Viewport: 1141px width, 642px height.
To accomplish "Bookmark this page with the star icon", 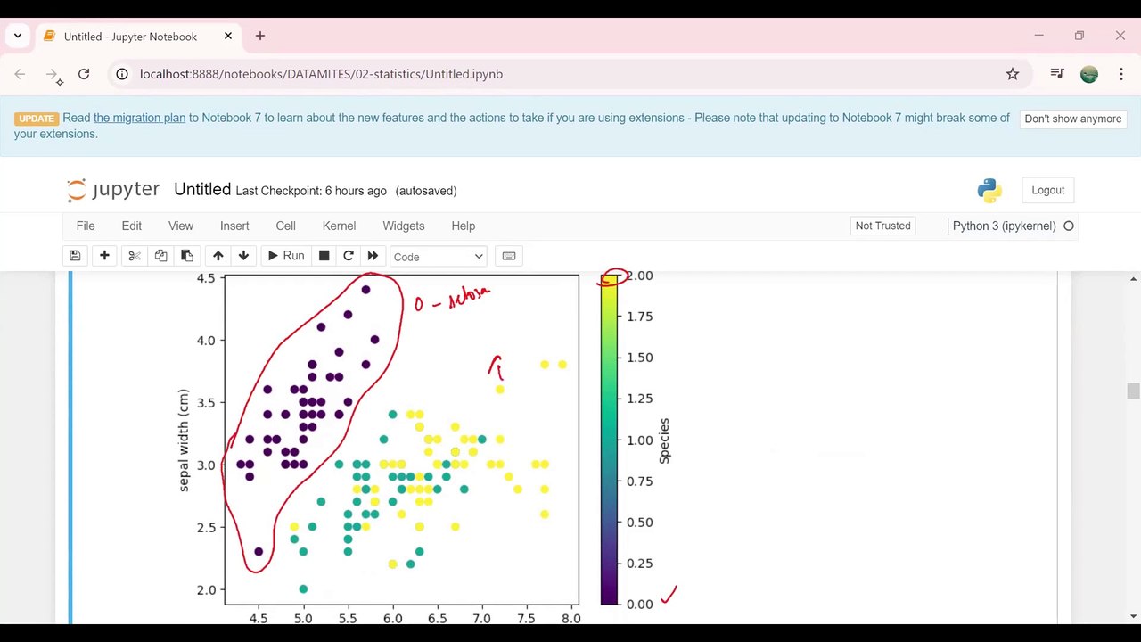I will pos(1013,74).
